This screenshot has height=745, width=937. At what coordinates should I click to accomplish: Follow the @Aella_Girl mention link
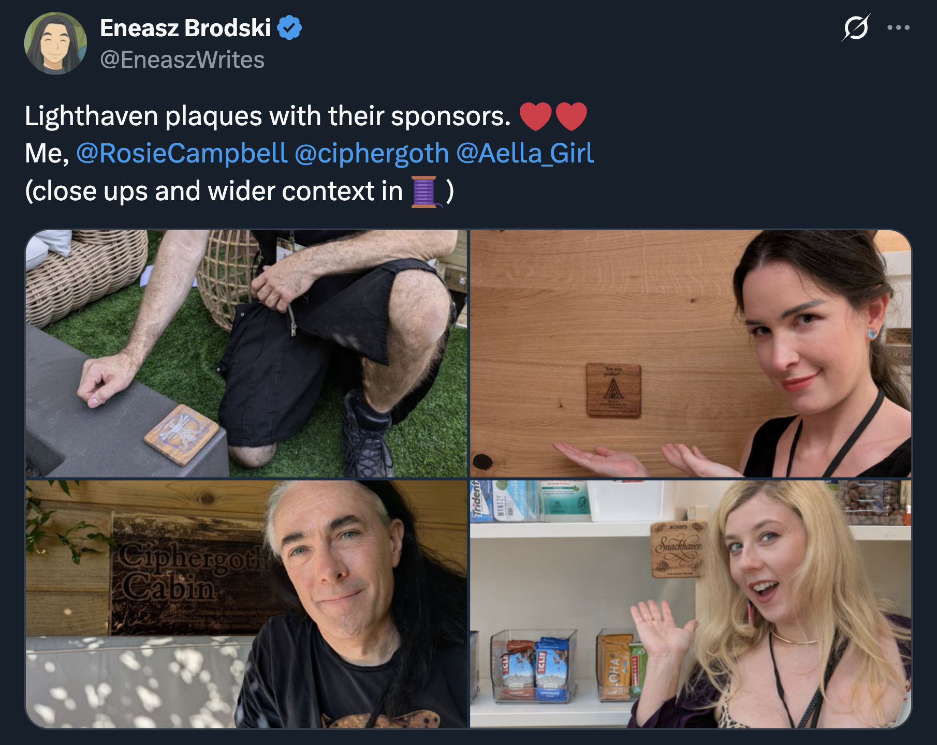click(525, 153)
